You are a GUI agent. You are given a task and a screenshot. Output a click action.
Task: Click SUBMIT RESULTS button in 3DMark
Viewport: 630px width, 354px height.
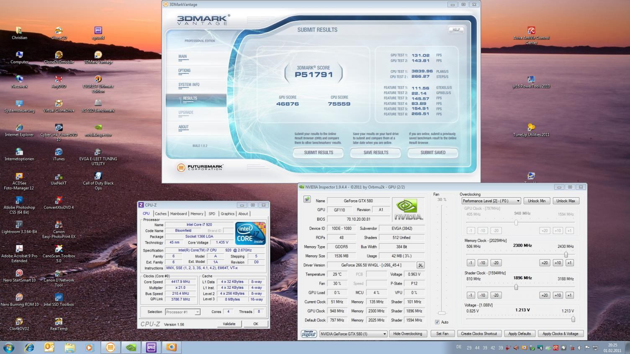pos(319,153)
